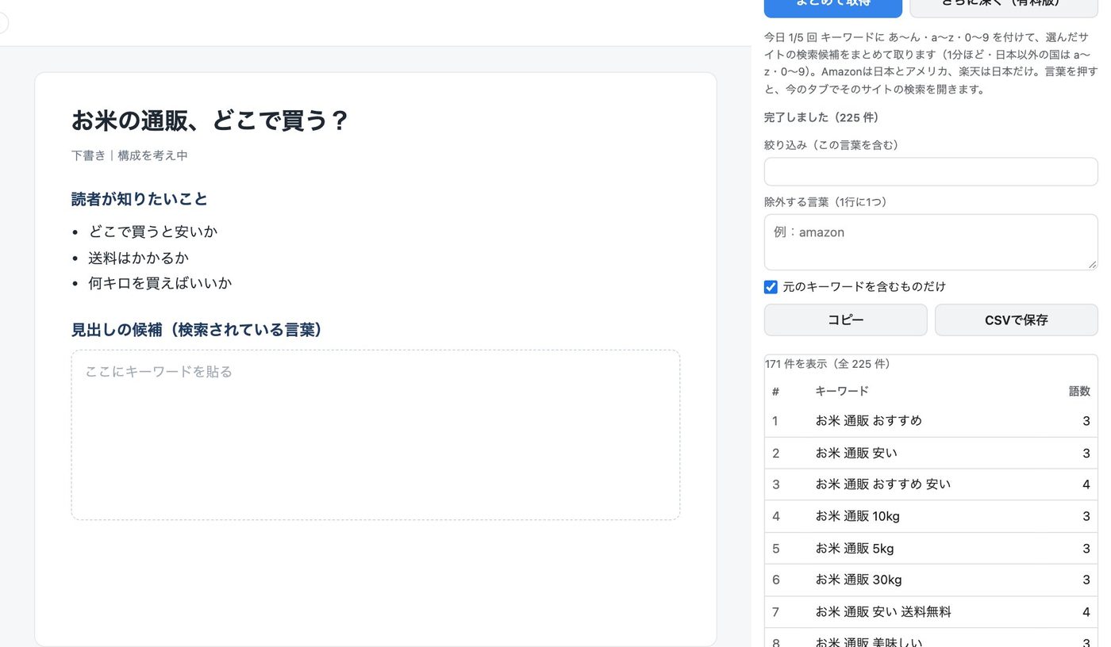Click the 見出しの候補（検索されている言葉） heading
Screen dimensions: 1111x647
coord(198,330)
